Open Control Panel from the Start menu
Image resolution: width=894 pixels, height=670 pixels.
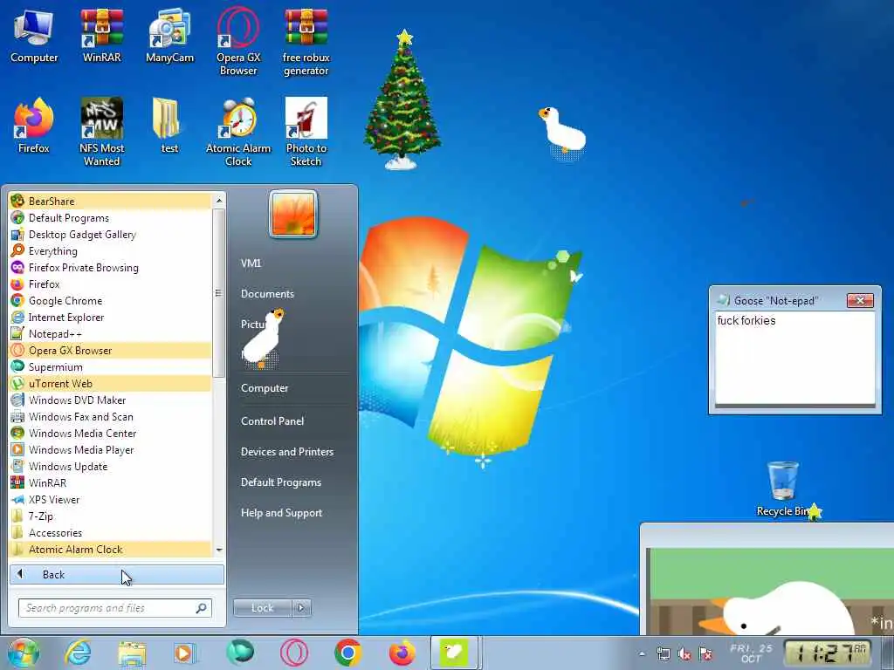tap(272, 421)
